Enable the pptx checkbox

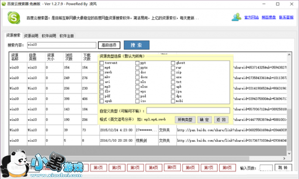[x=137, y=68]
